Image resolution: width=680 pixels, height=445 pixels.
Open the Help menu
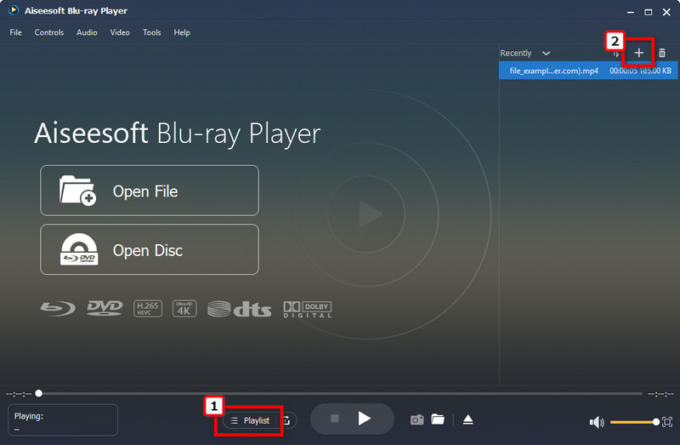[182, 32]
